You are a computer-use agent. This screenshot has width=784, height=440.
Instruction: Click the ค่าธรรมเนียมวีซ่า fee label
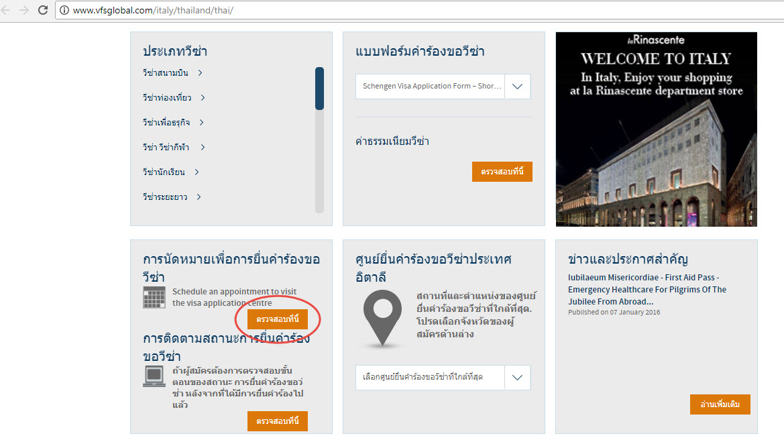(x=392, y=142)
